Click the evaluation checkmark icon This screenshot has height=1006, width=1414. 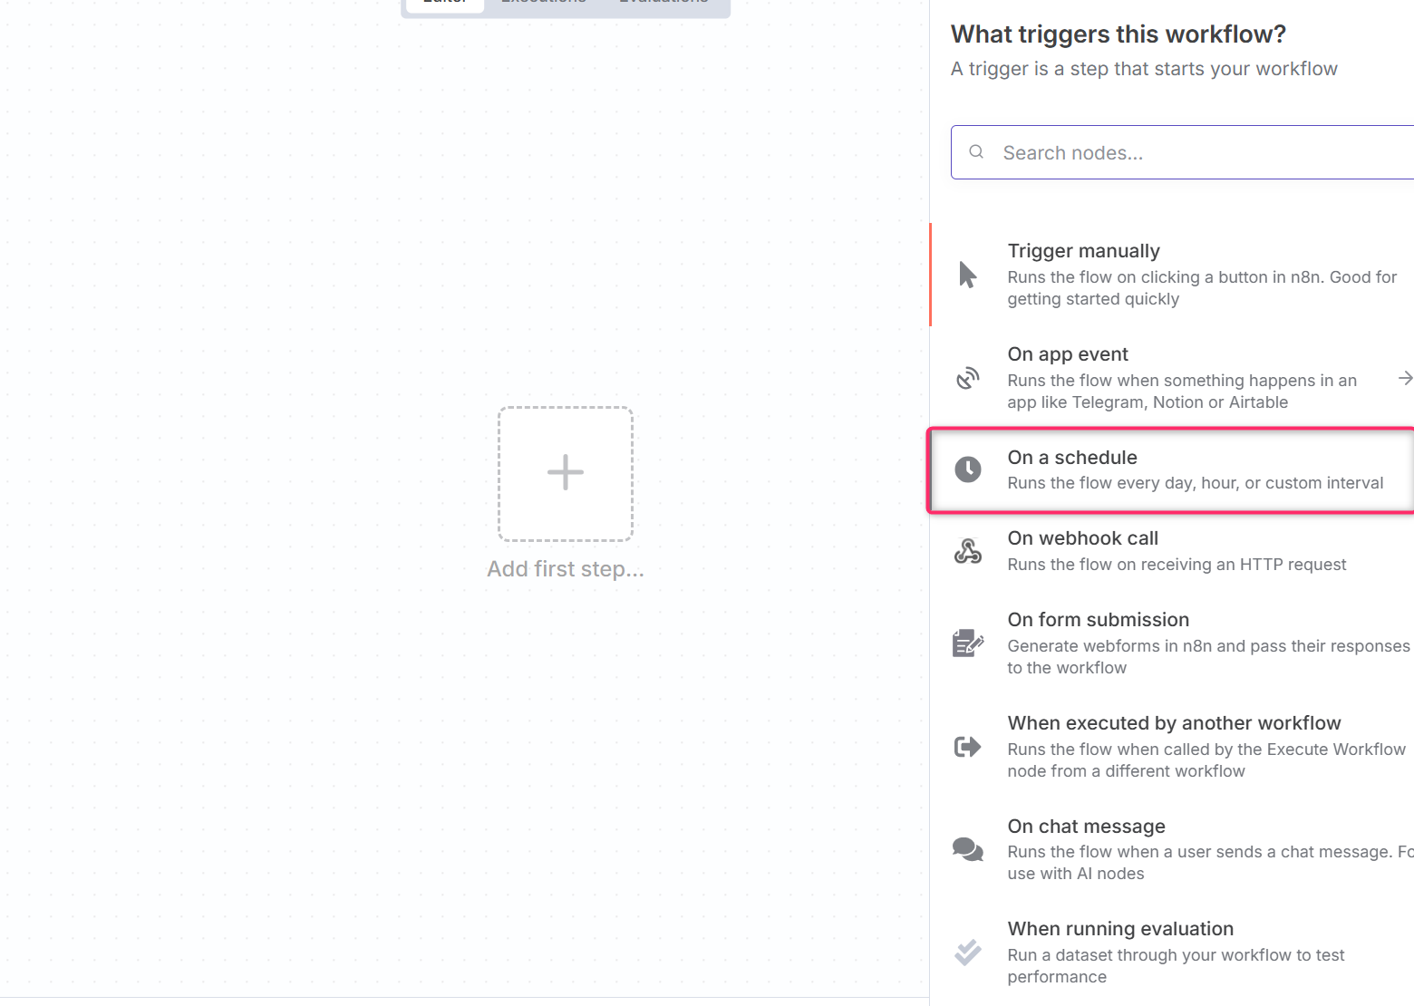point(968,953)
